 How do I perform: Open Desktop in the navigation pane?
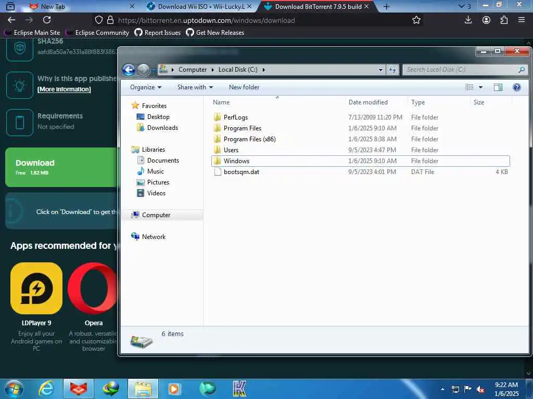pyautogui.click(x=158, y=117)
